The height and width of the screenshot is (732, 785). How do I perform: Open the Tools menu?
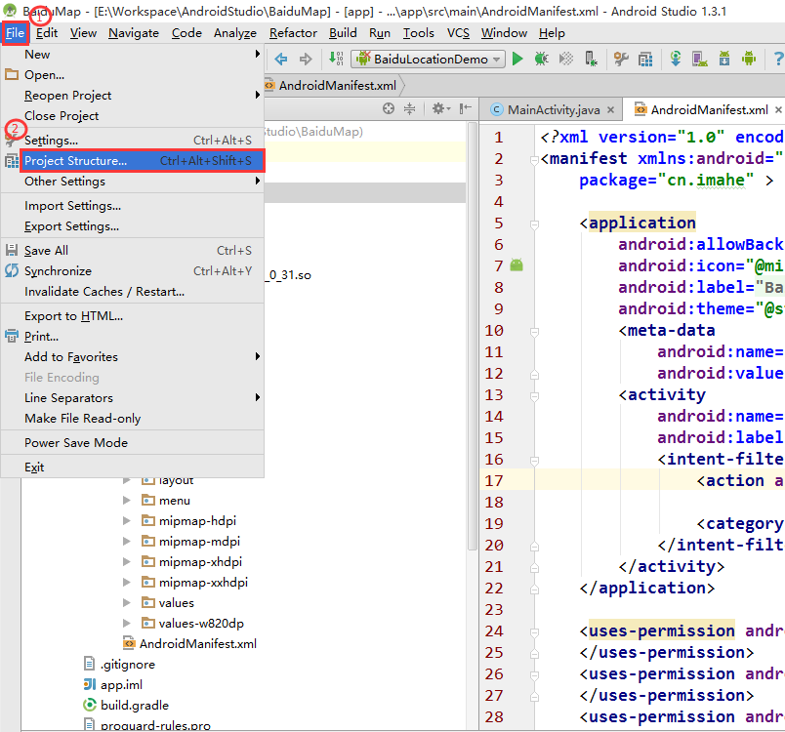(x=419, y=33)
